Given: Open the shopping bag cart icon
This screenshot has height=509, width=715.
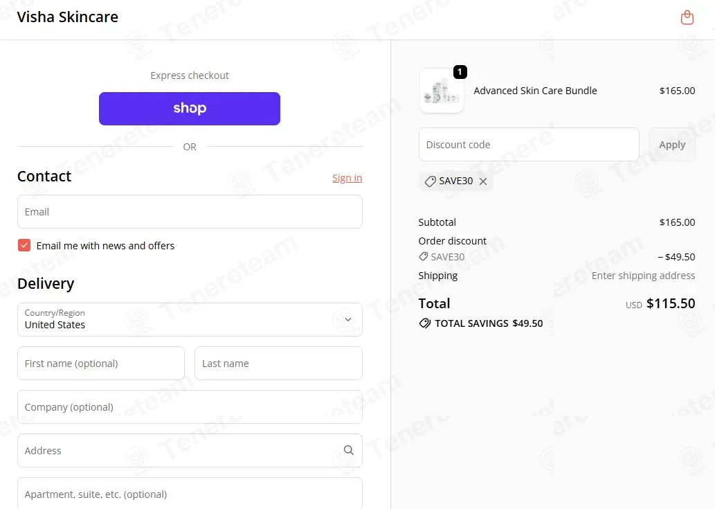Looking at the screenshot, I should [687, 18].
